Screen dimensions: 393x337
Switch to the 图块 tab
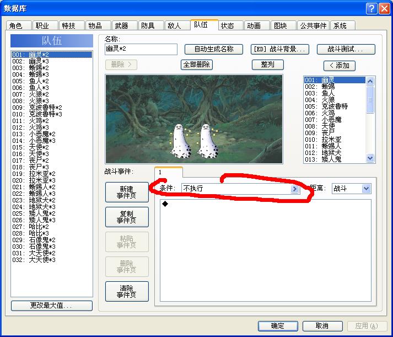coord(283,25)
